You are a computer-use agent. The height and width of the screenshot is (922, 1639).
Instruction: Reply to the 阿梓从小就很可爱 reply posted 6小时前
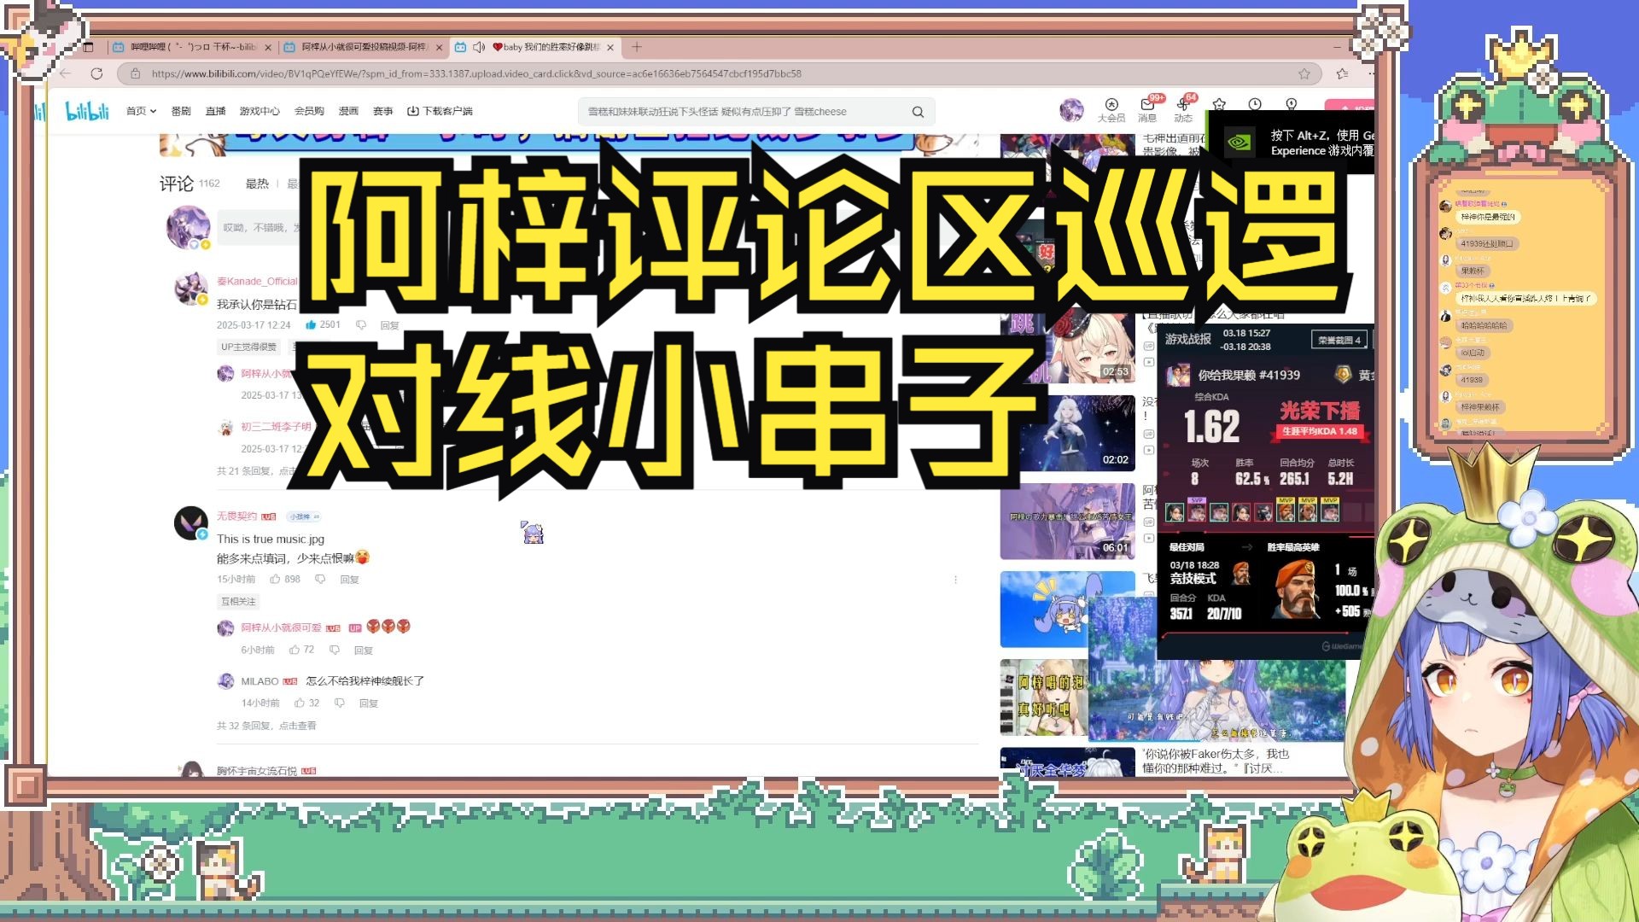point(364,651)
